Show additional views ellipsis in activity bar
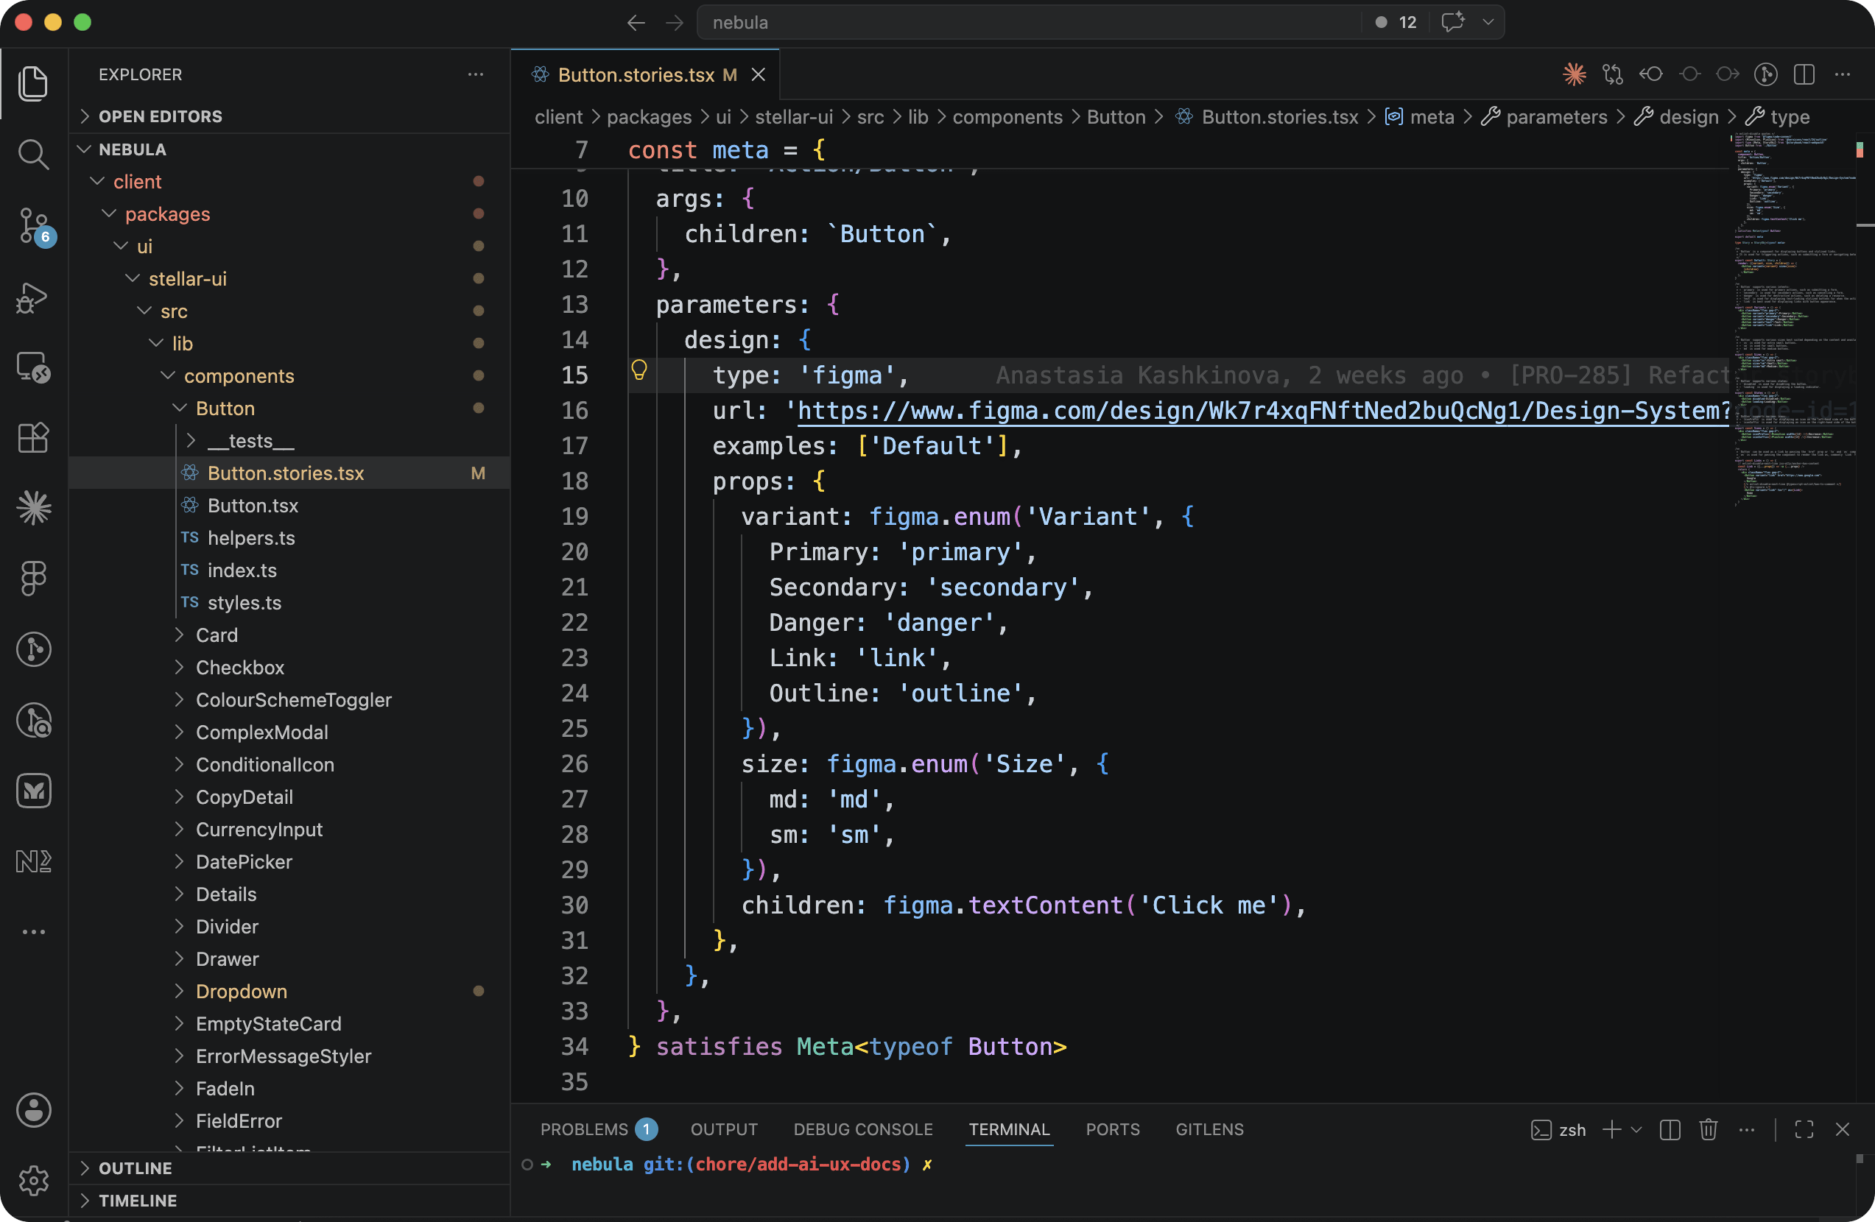The height and width of the screenshot is (1222, 1875). coord(33,931)
